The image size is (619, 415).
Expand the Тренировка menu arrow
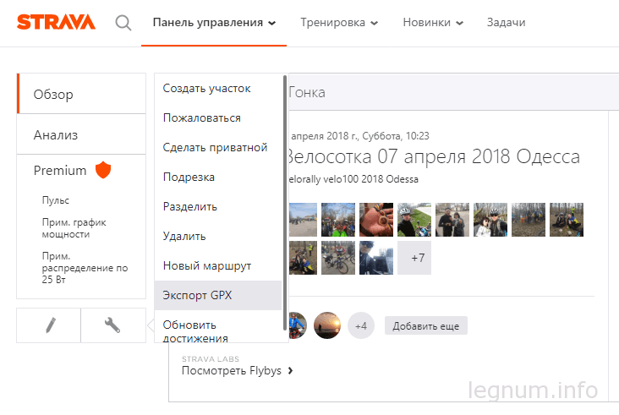click(375, 23)
